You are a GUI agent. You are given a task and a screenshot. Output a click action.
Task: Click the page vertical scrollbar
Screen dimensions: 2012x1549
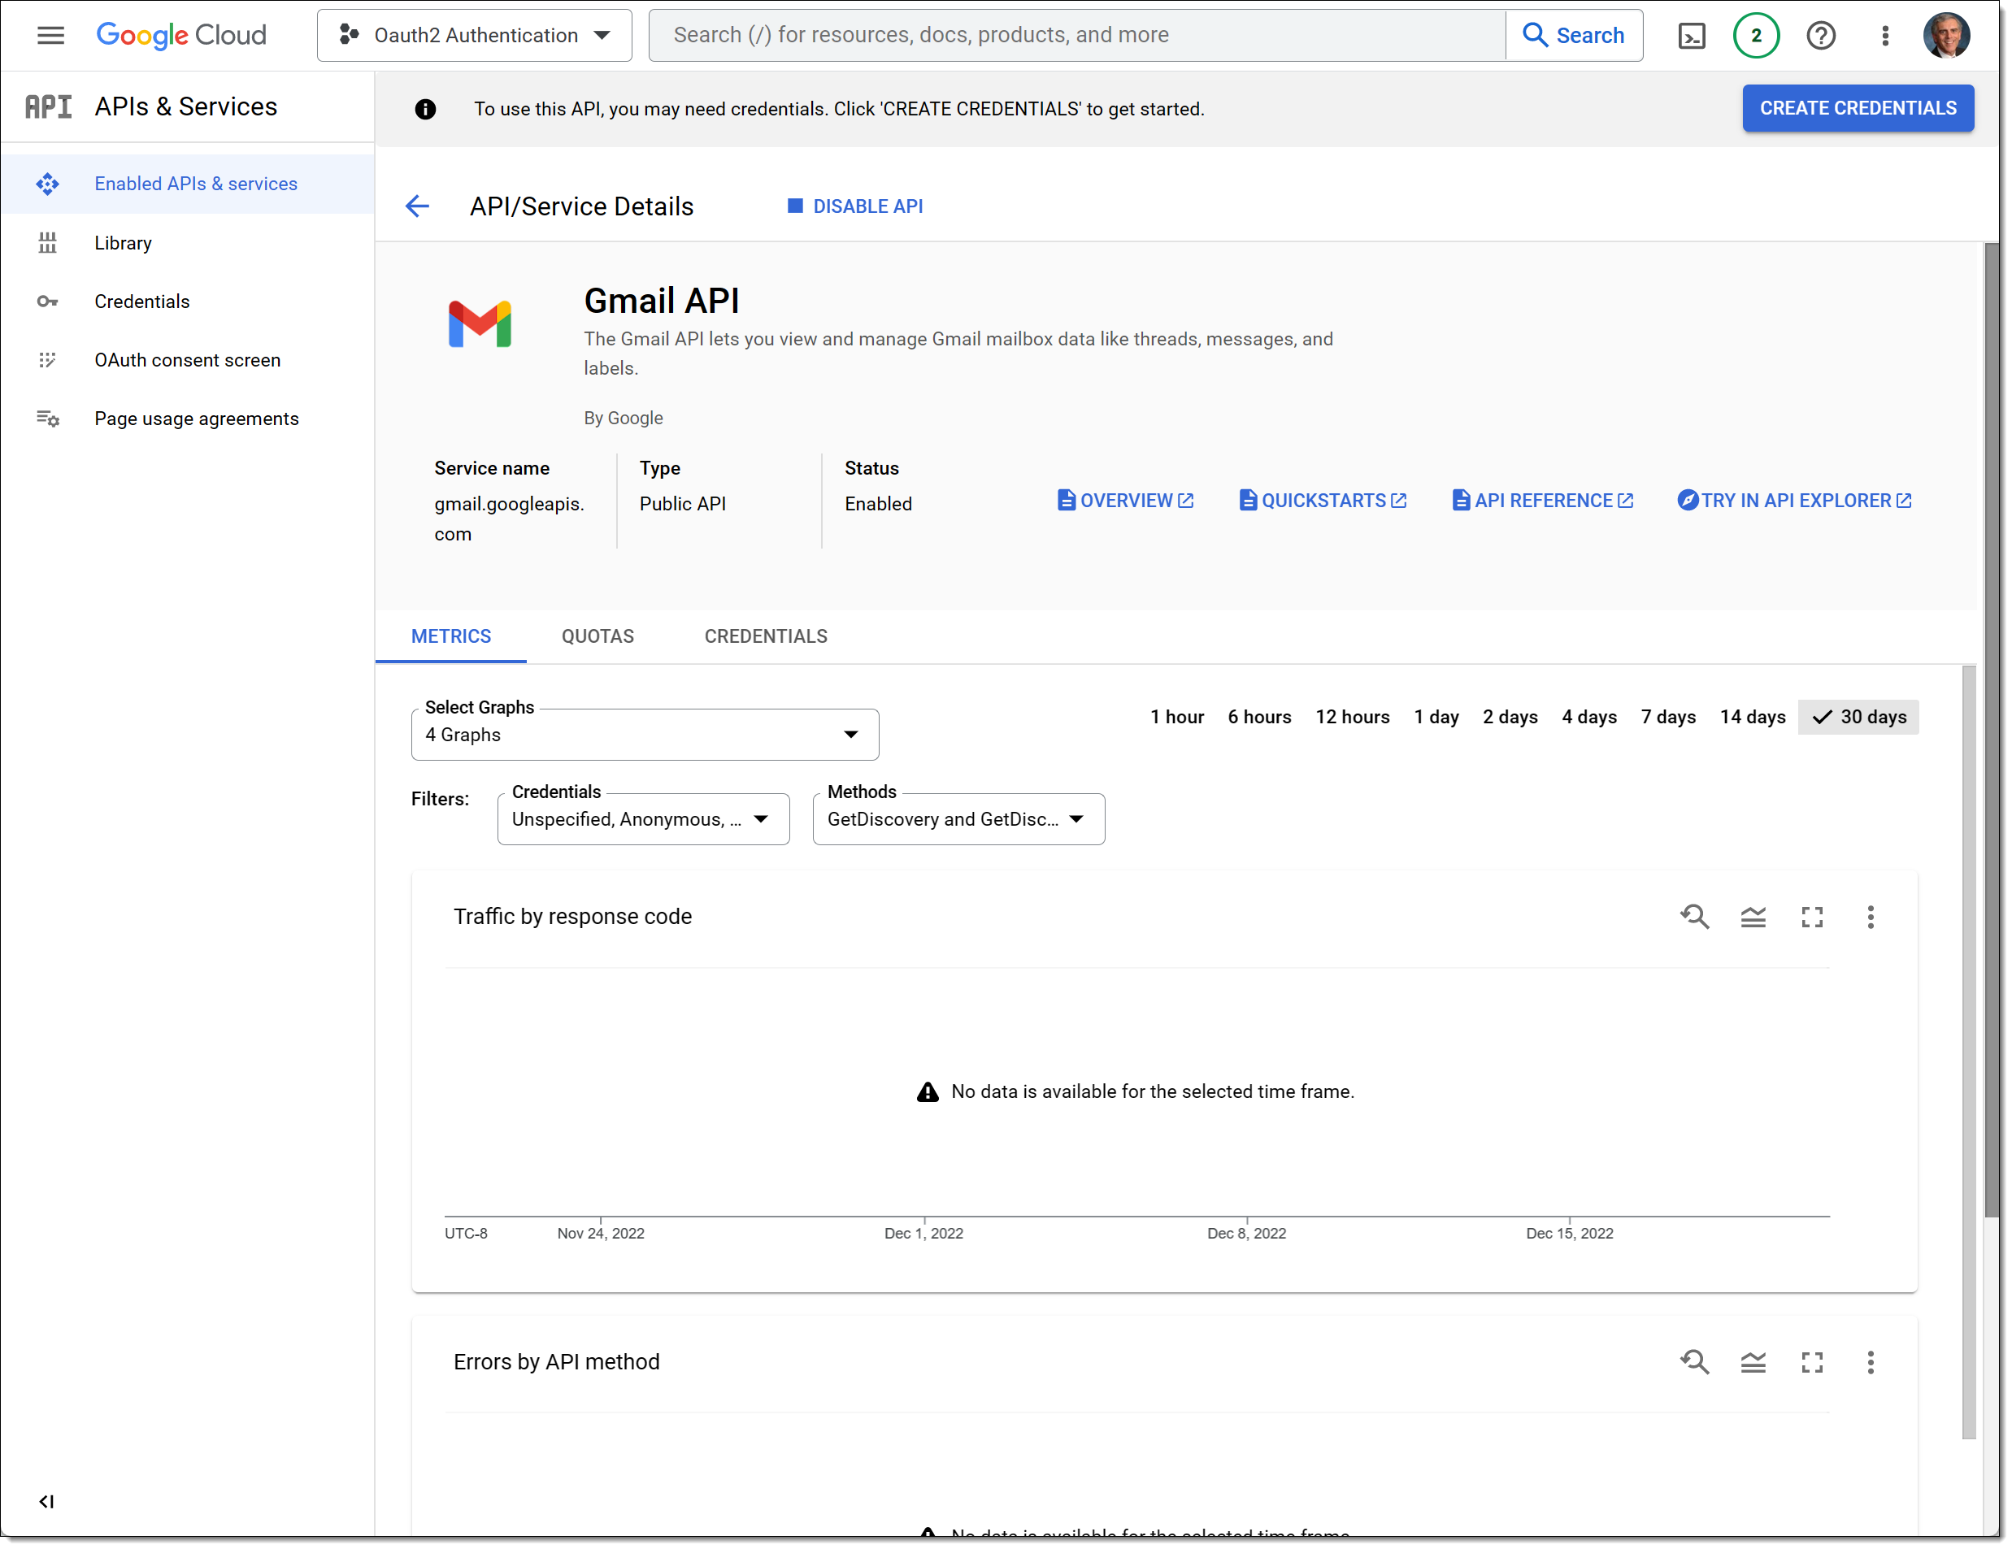1991,729
